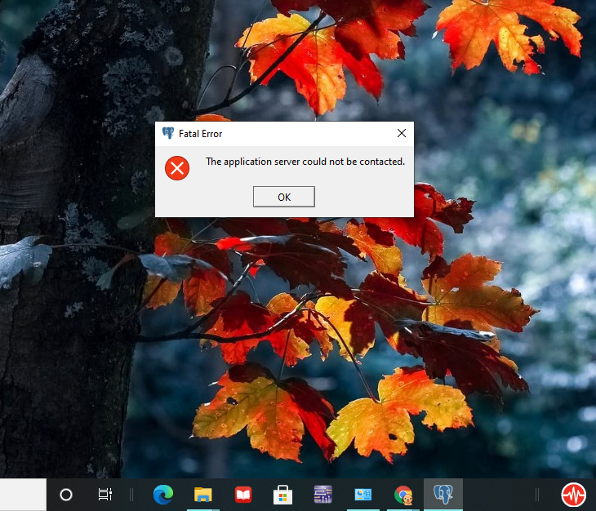Click the red error X icon

tap(176, 168)
